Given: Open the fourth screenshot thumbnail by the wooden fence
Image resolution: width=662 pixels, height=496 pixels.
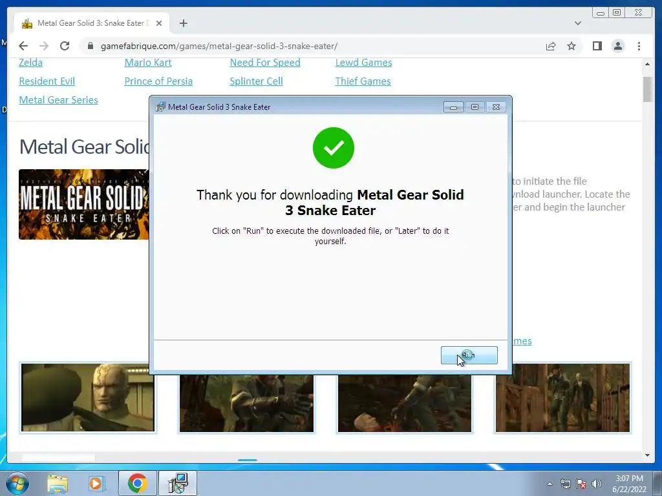Looking at the screenshot, I should [562, 398].
